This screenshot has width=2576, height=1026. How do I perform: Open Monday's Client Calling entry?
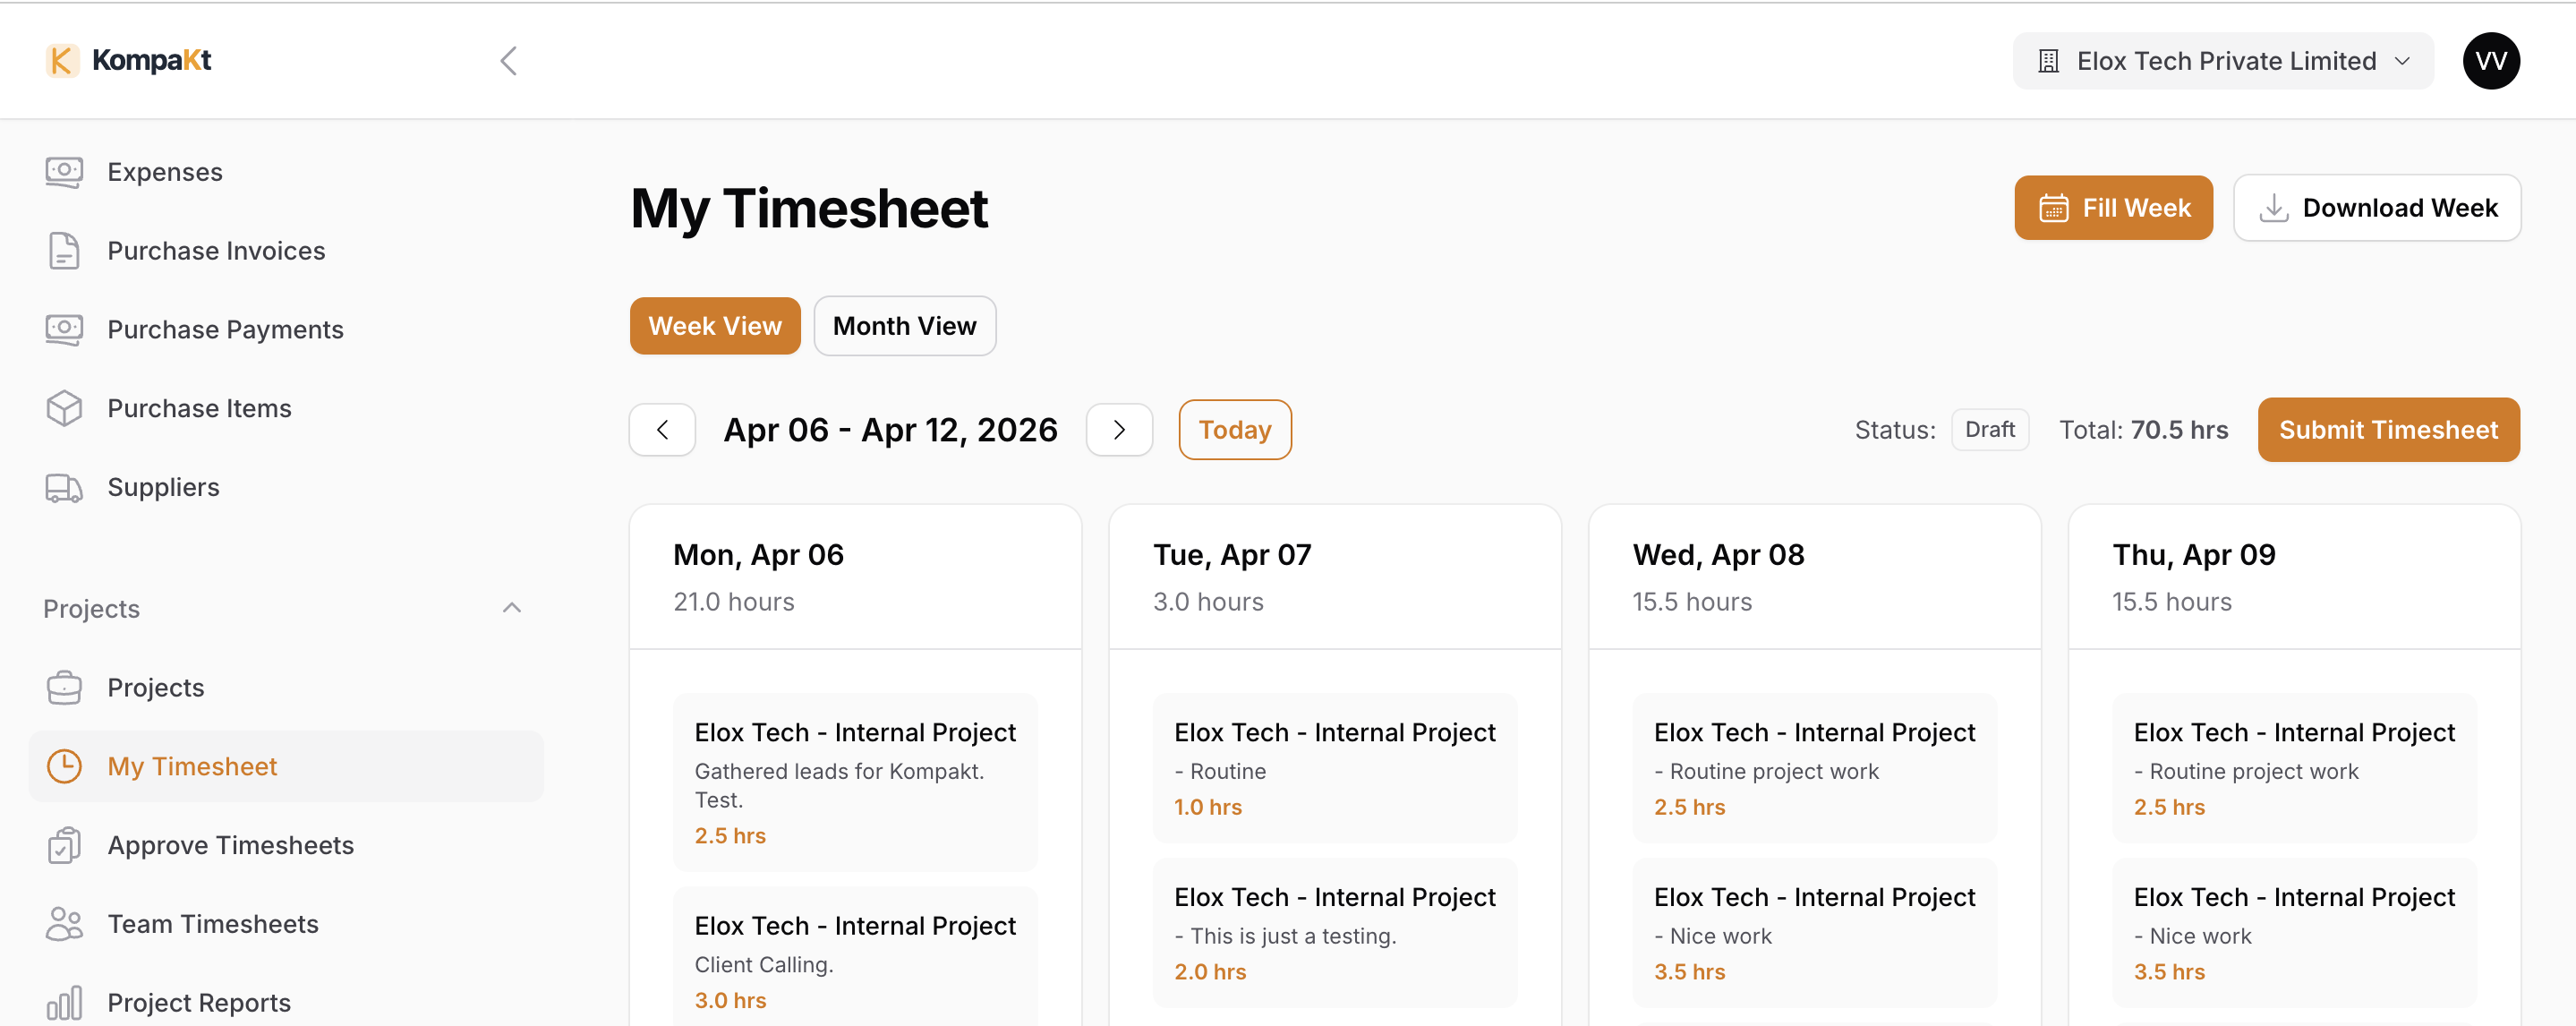(855, 956)
